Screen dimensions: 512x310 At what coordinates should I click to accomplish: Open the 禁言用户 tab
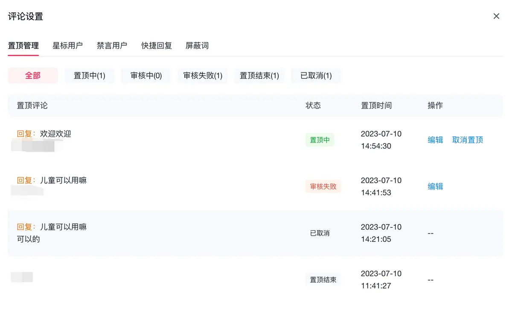(x=112, y=46)
